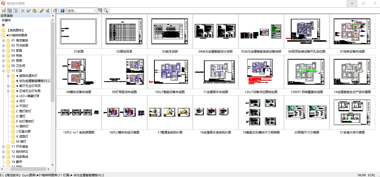The image size is (380, 177).
Task: Collapse the 11 灯具 folder node
Action: 4,71
